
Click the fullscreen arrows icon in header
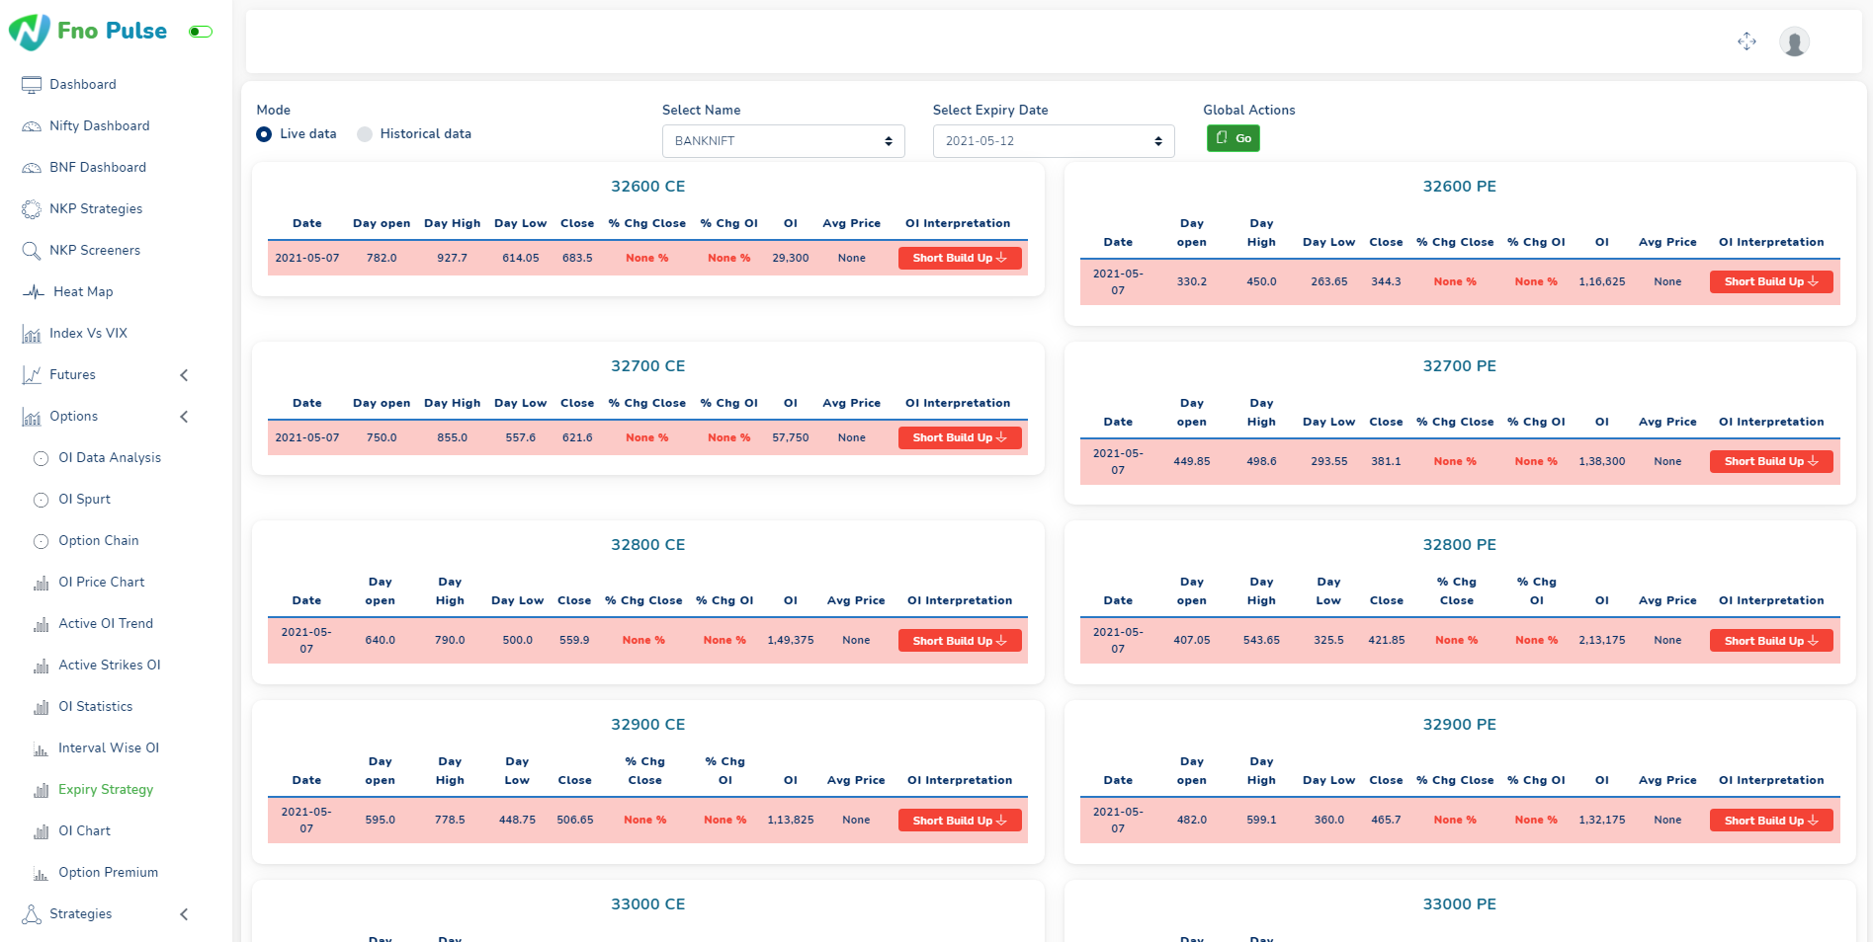point(1746,41)
